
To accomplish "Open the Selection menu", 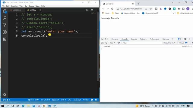I will [x=14, y=6].
